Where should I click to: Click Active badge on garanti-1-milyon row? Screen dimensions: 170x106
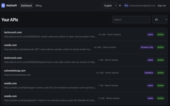(x=160, y=98)
